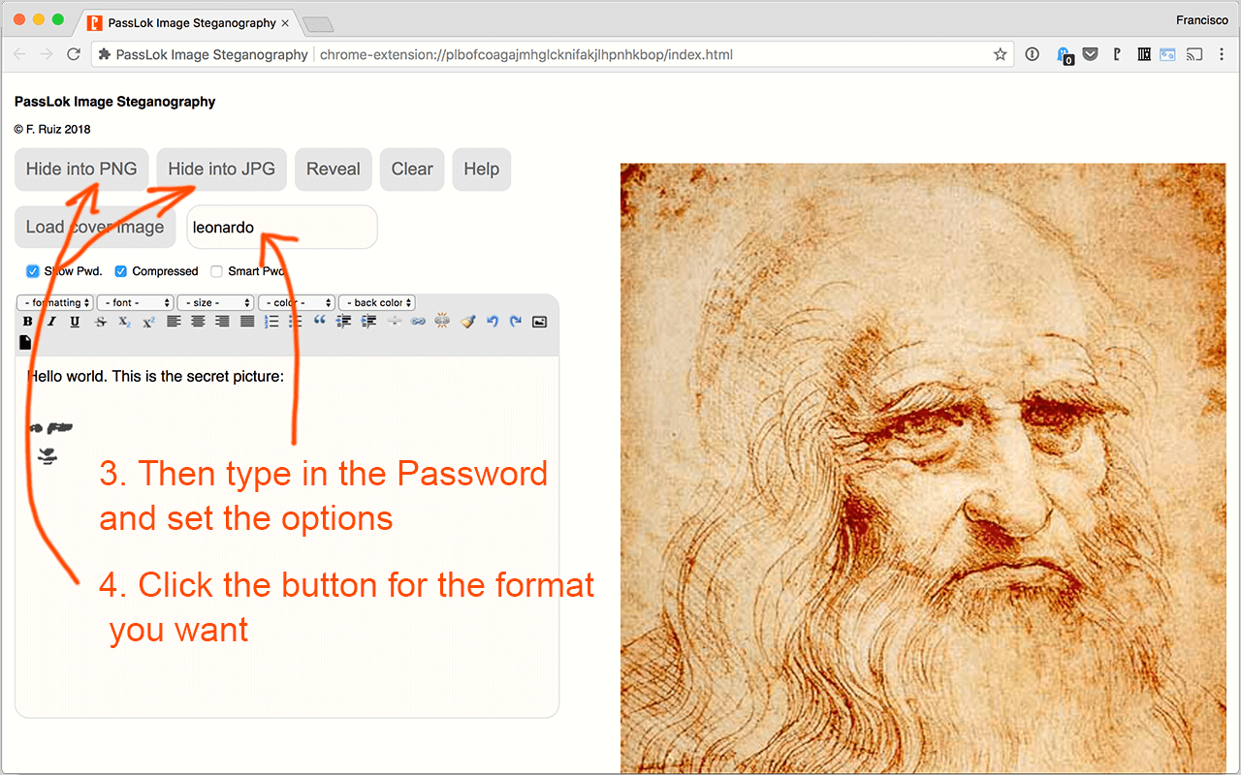
Task: Select the PassLok Image Steganography tab
Action: pos(189,22)
